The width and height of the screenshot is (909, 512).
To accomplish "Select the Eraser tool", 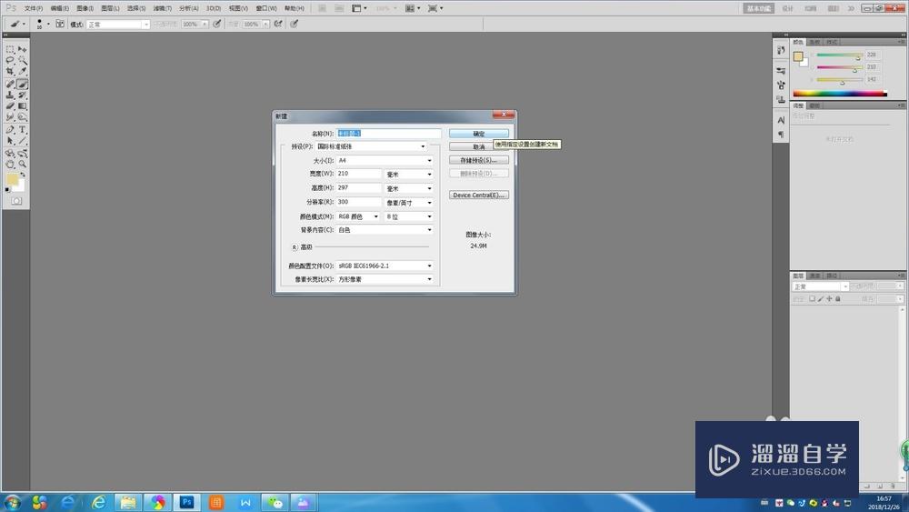I will 10,106.
